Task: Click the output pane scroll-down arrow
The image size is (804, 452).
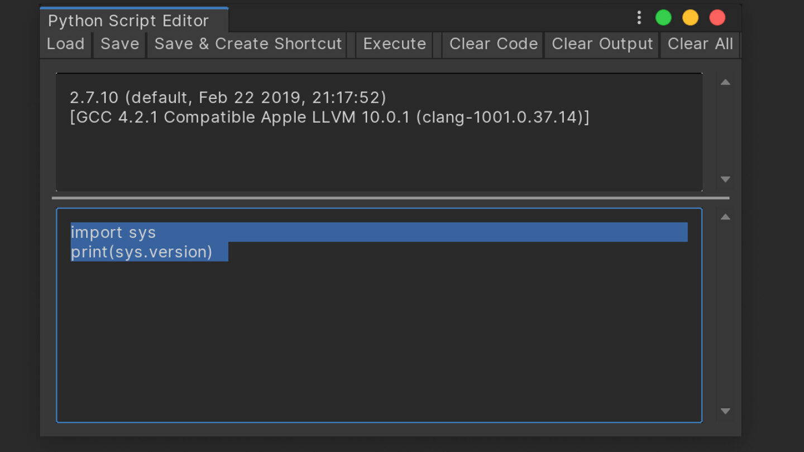Action: (725, 179)
